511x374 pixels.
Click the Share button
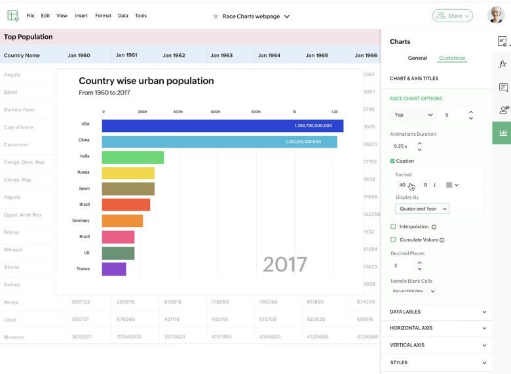tap(452, 16)
